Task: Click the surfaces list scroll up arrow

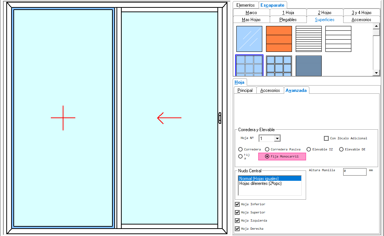Action: (376, 26)
